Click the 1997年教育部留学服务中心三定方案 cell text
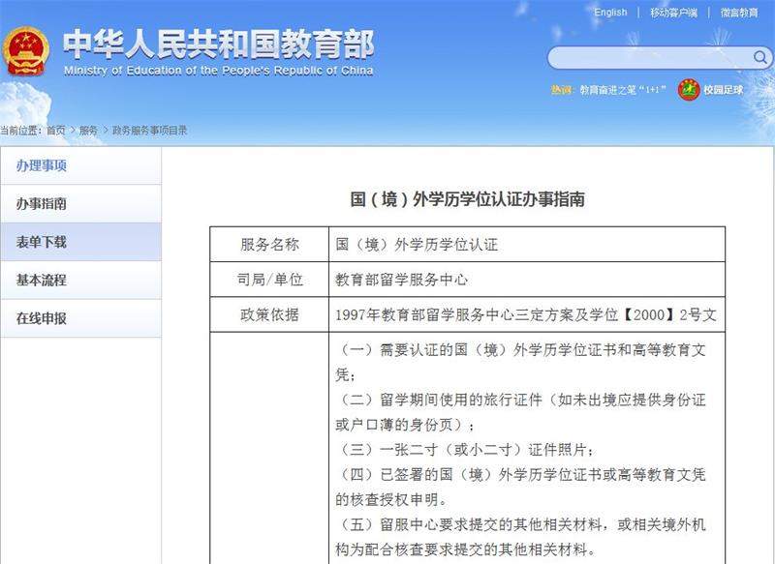Viewport: 775px width, 564px height. click(526, 314)
